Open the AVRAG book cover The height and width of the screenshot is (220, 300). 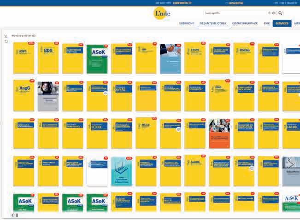coord(122,96)
